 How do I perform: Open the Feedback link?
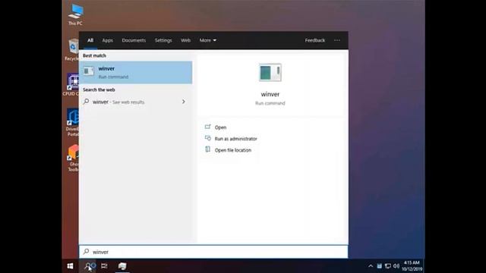coord(314,40)
